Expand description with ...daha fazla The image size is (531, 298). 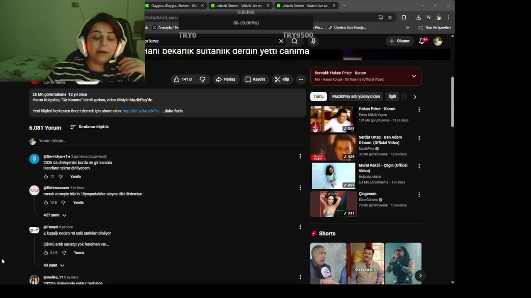172,111
